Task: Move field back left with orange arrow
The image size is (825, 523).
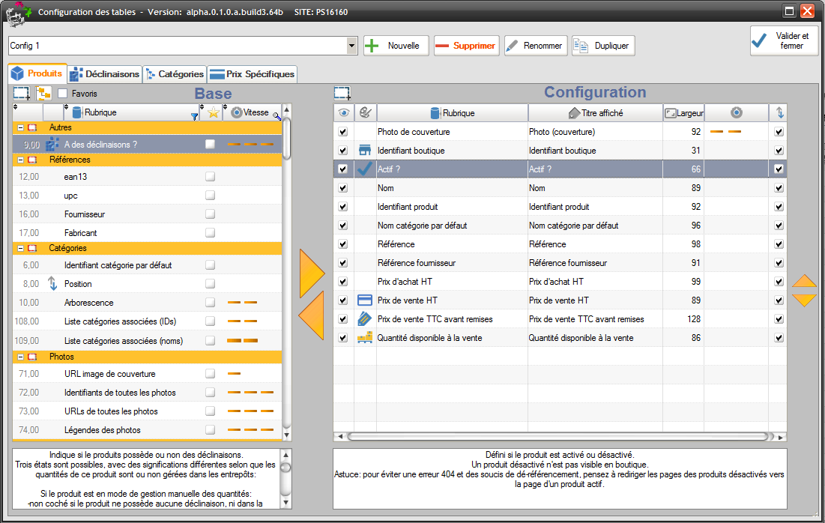Action: 311,315
